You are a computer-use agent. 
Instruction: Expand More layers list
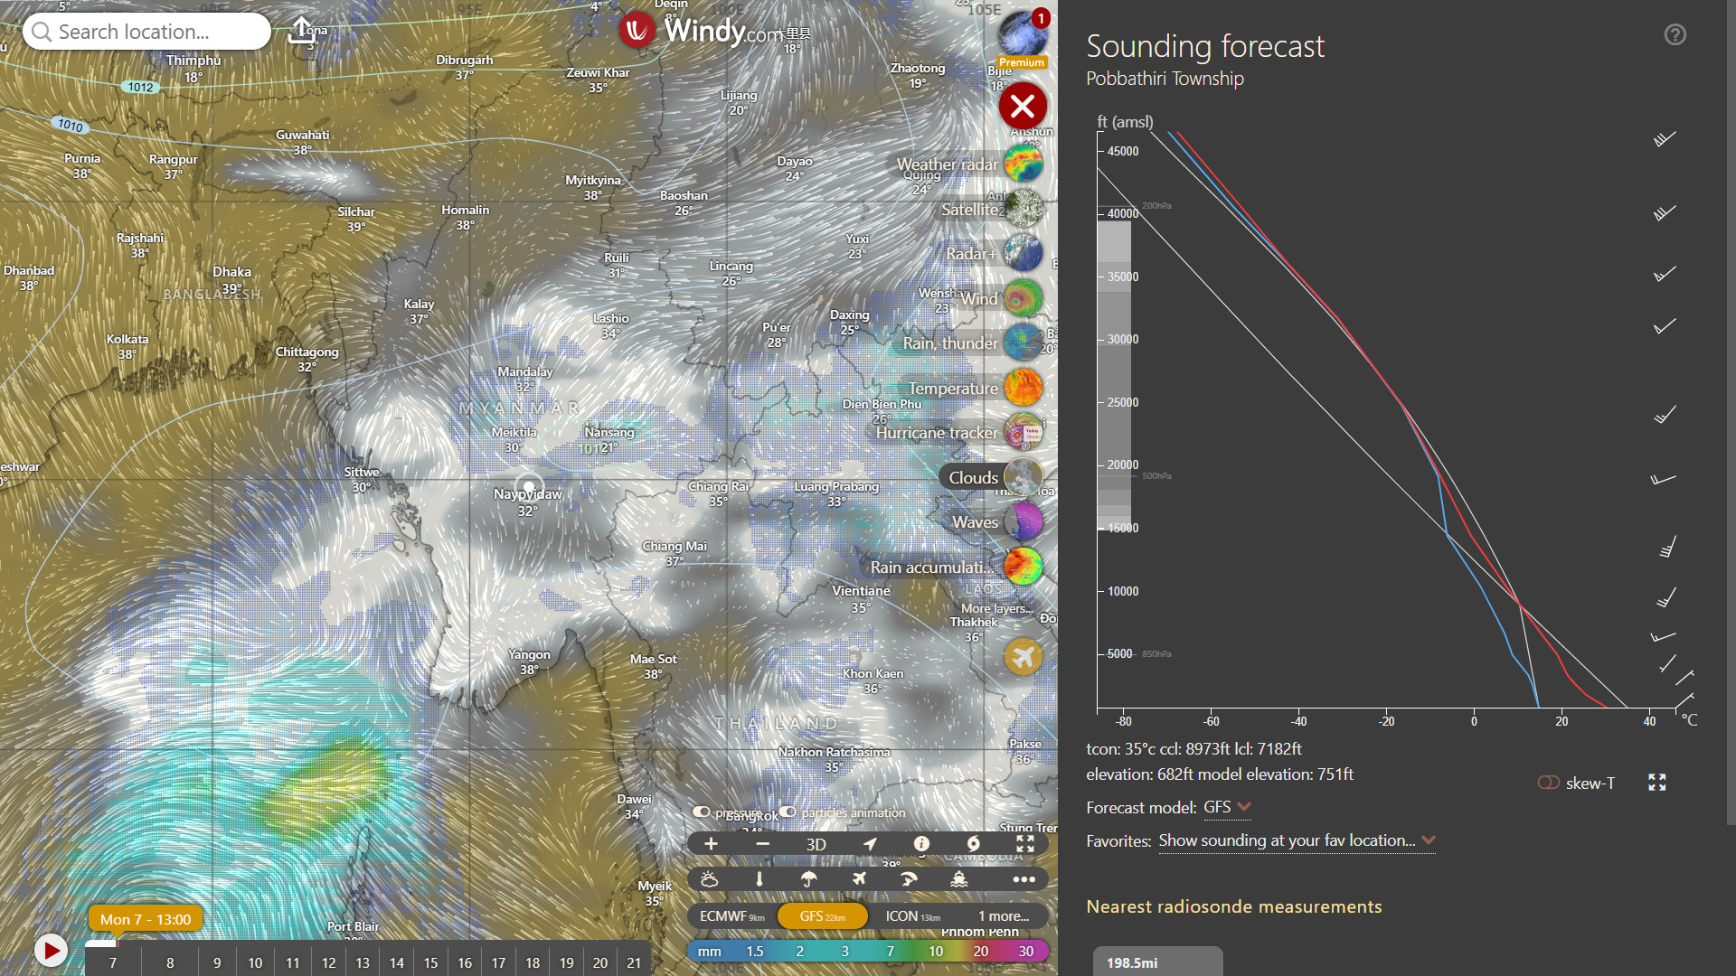[x=996, y=608]
